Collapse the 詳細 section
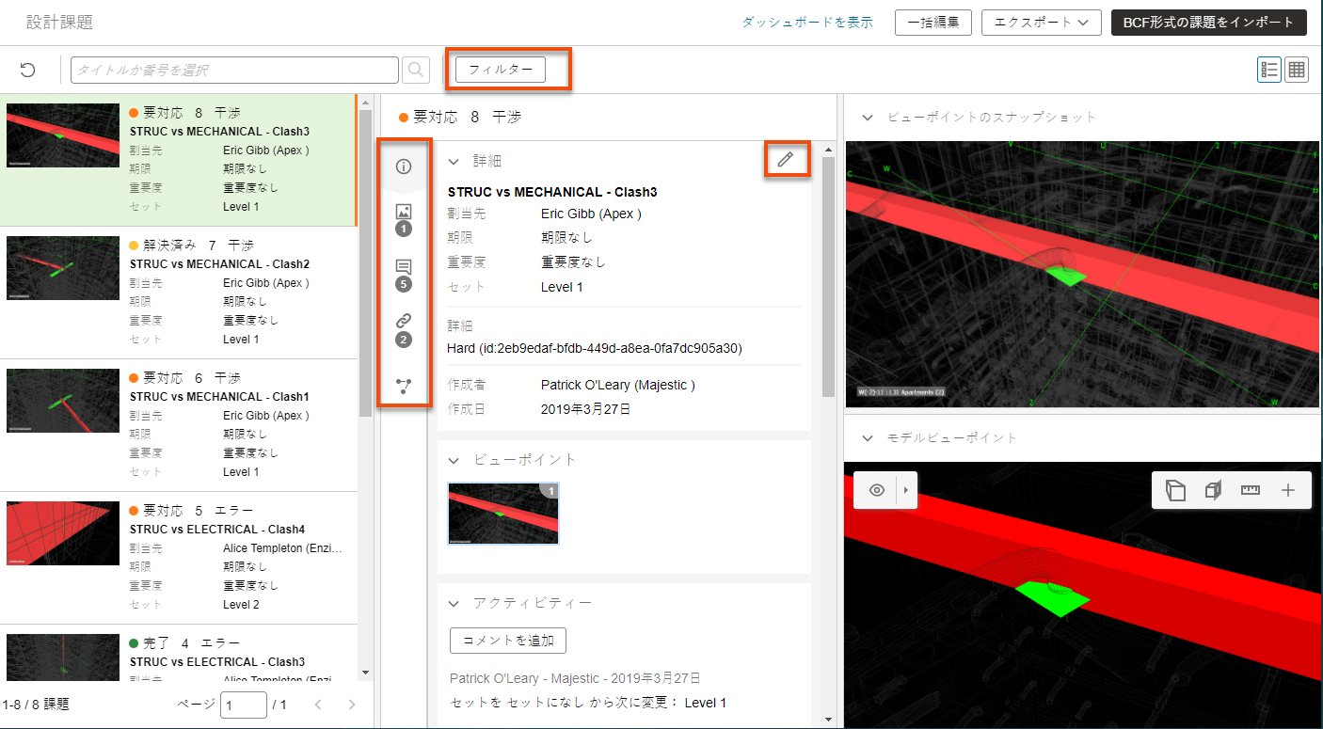Viewport: 1323px width, 729px height. (454, 162)
